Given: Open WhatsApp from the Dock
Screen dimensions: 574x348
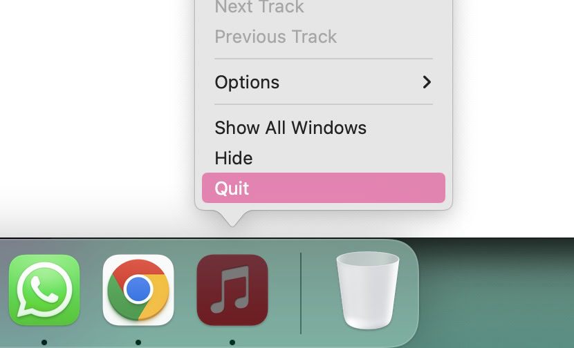Looking at the screenshot, I should [x=44, y=290].
